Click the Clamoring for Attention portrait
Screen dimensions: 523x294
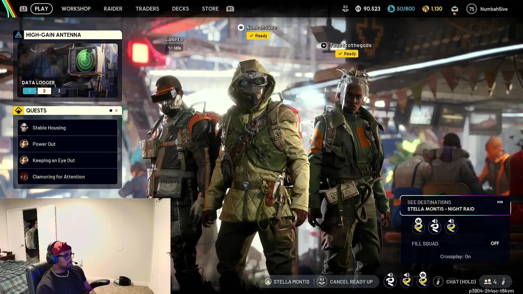click(24, 177)
